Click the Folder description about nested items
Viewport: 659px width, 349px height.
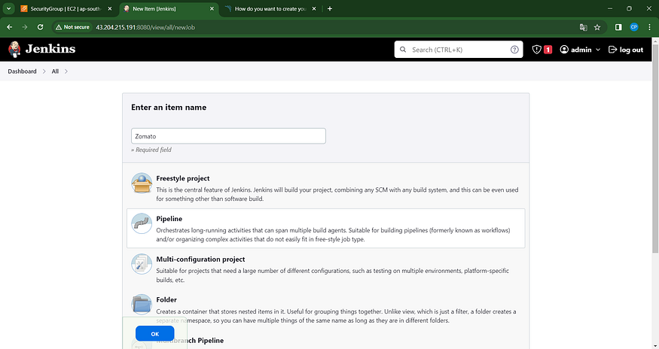[x=336, y=316]
